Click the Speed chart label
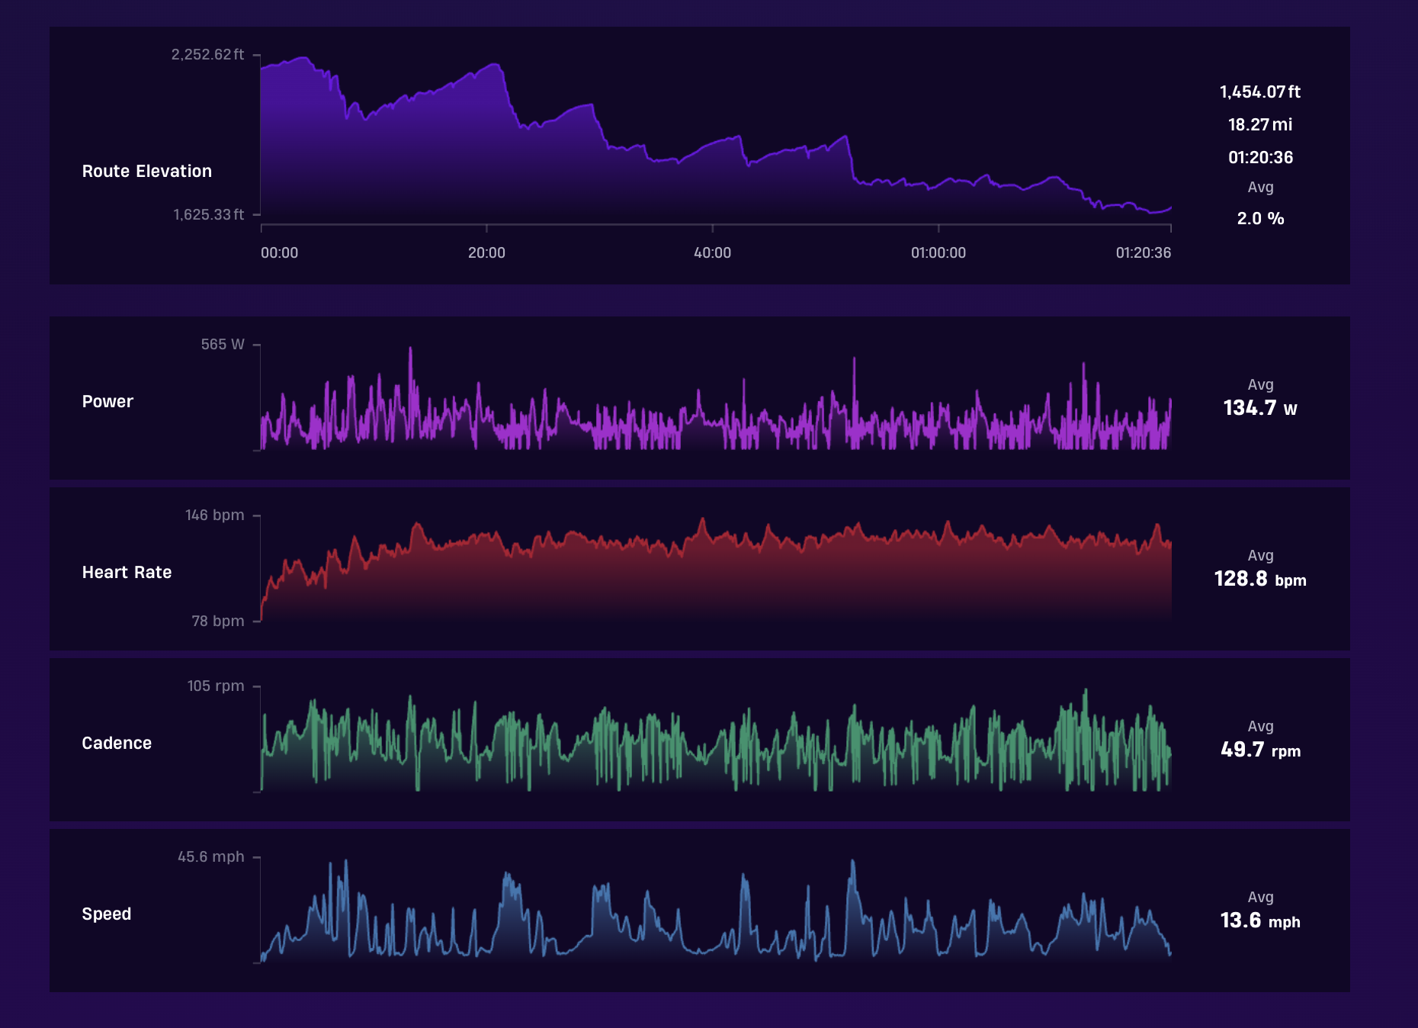1418x1028 pixels. 107,914
